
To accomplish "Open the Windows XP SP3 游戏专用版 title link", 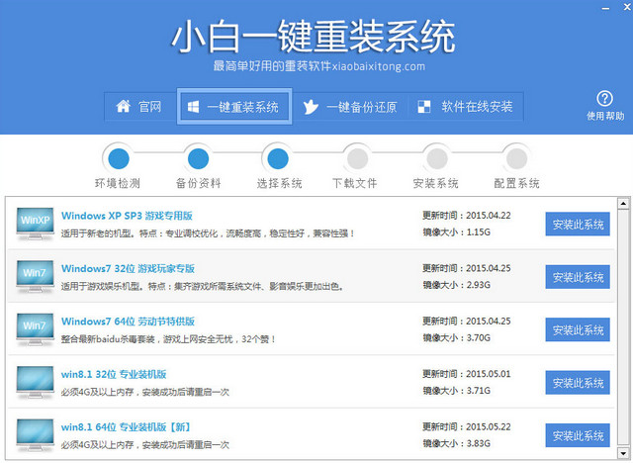I will point(127,215).
